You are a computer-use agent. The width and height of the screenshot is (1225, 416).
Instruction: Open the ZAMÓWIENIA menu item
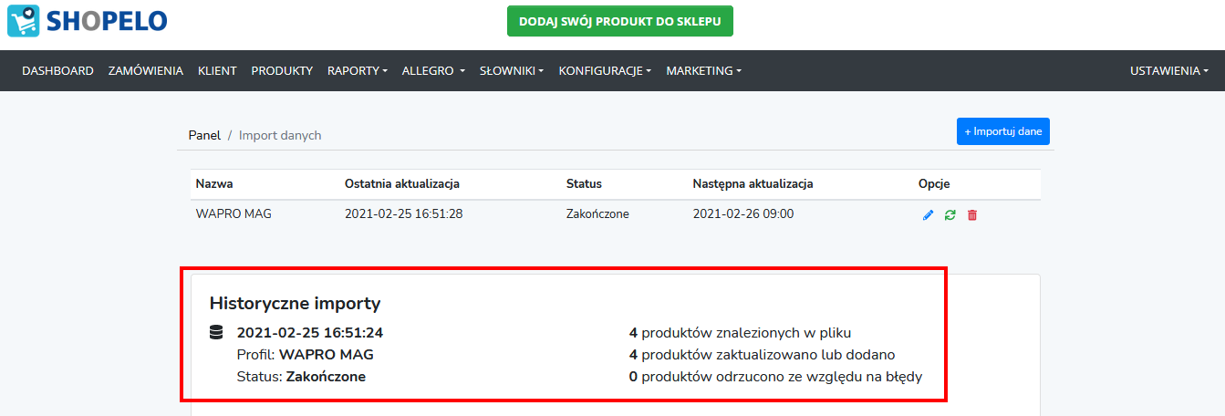click(x=145, y=70)
